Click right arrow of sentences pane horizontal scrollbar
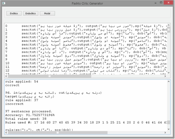The height and width of the screenshot is (139, 175). (165, 76)
